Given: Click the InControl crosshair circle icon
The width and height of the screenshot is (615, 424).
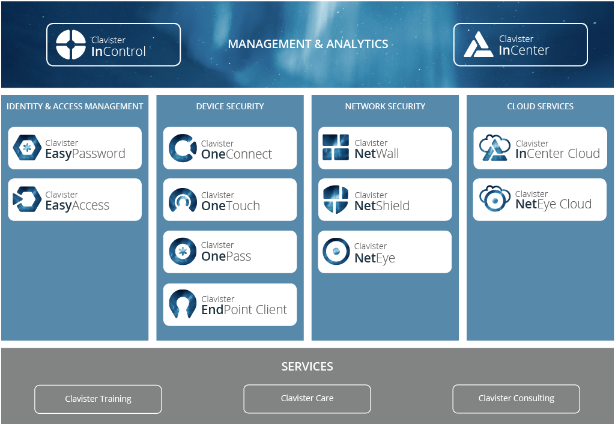Looking at the screenshot, I should point(71,44).
